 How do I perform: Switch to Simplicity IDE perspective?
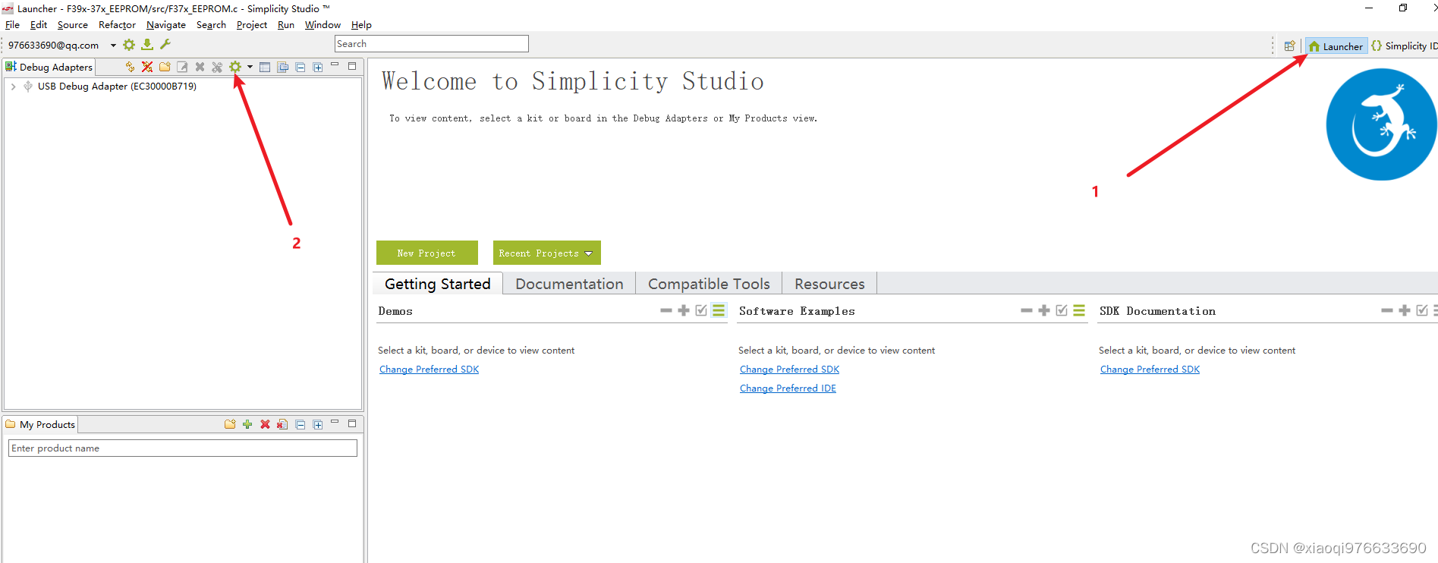pyautogui.click(x=1403, y=46)
